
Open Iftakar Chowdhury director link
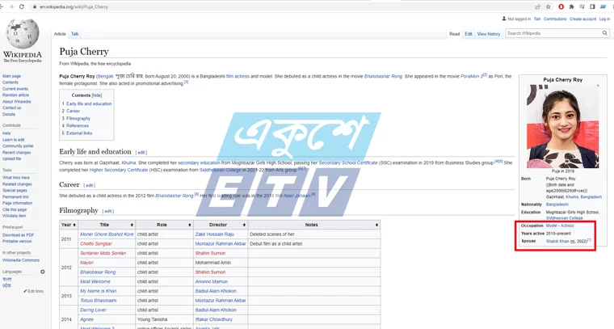tap(214, 319)
